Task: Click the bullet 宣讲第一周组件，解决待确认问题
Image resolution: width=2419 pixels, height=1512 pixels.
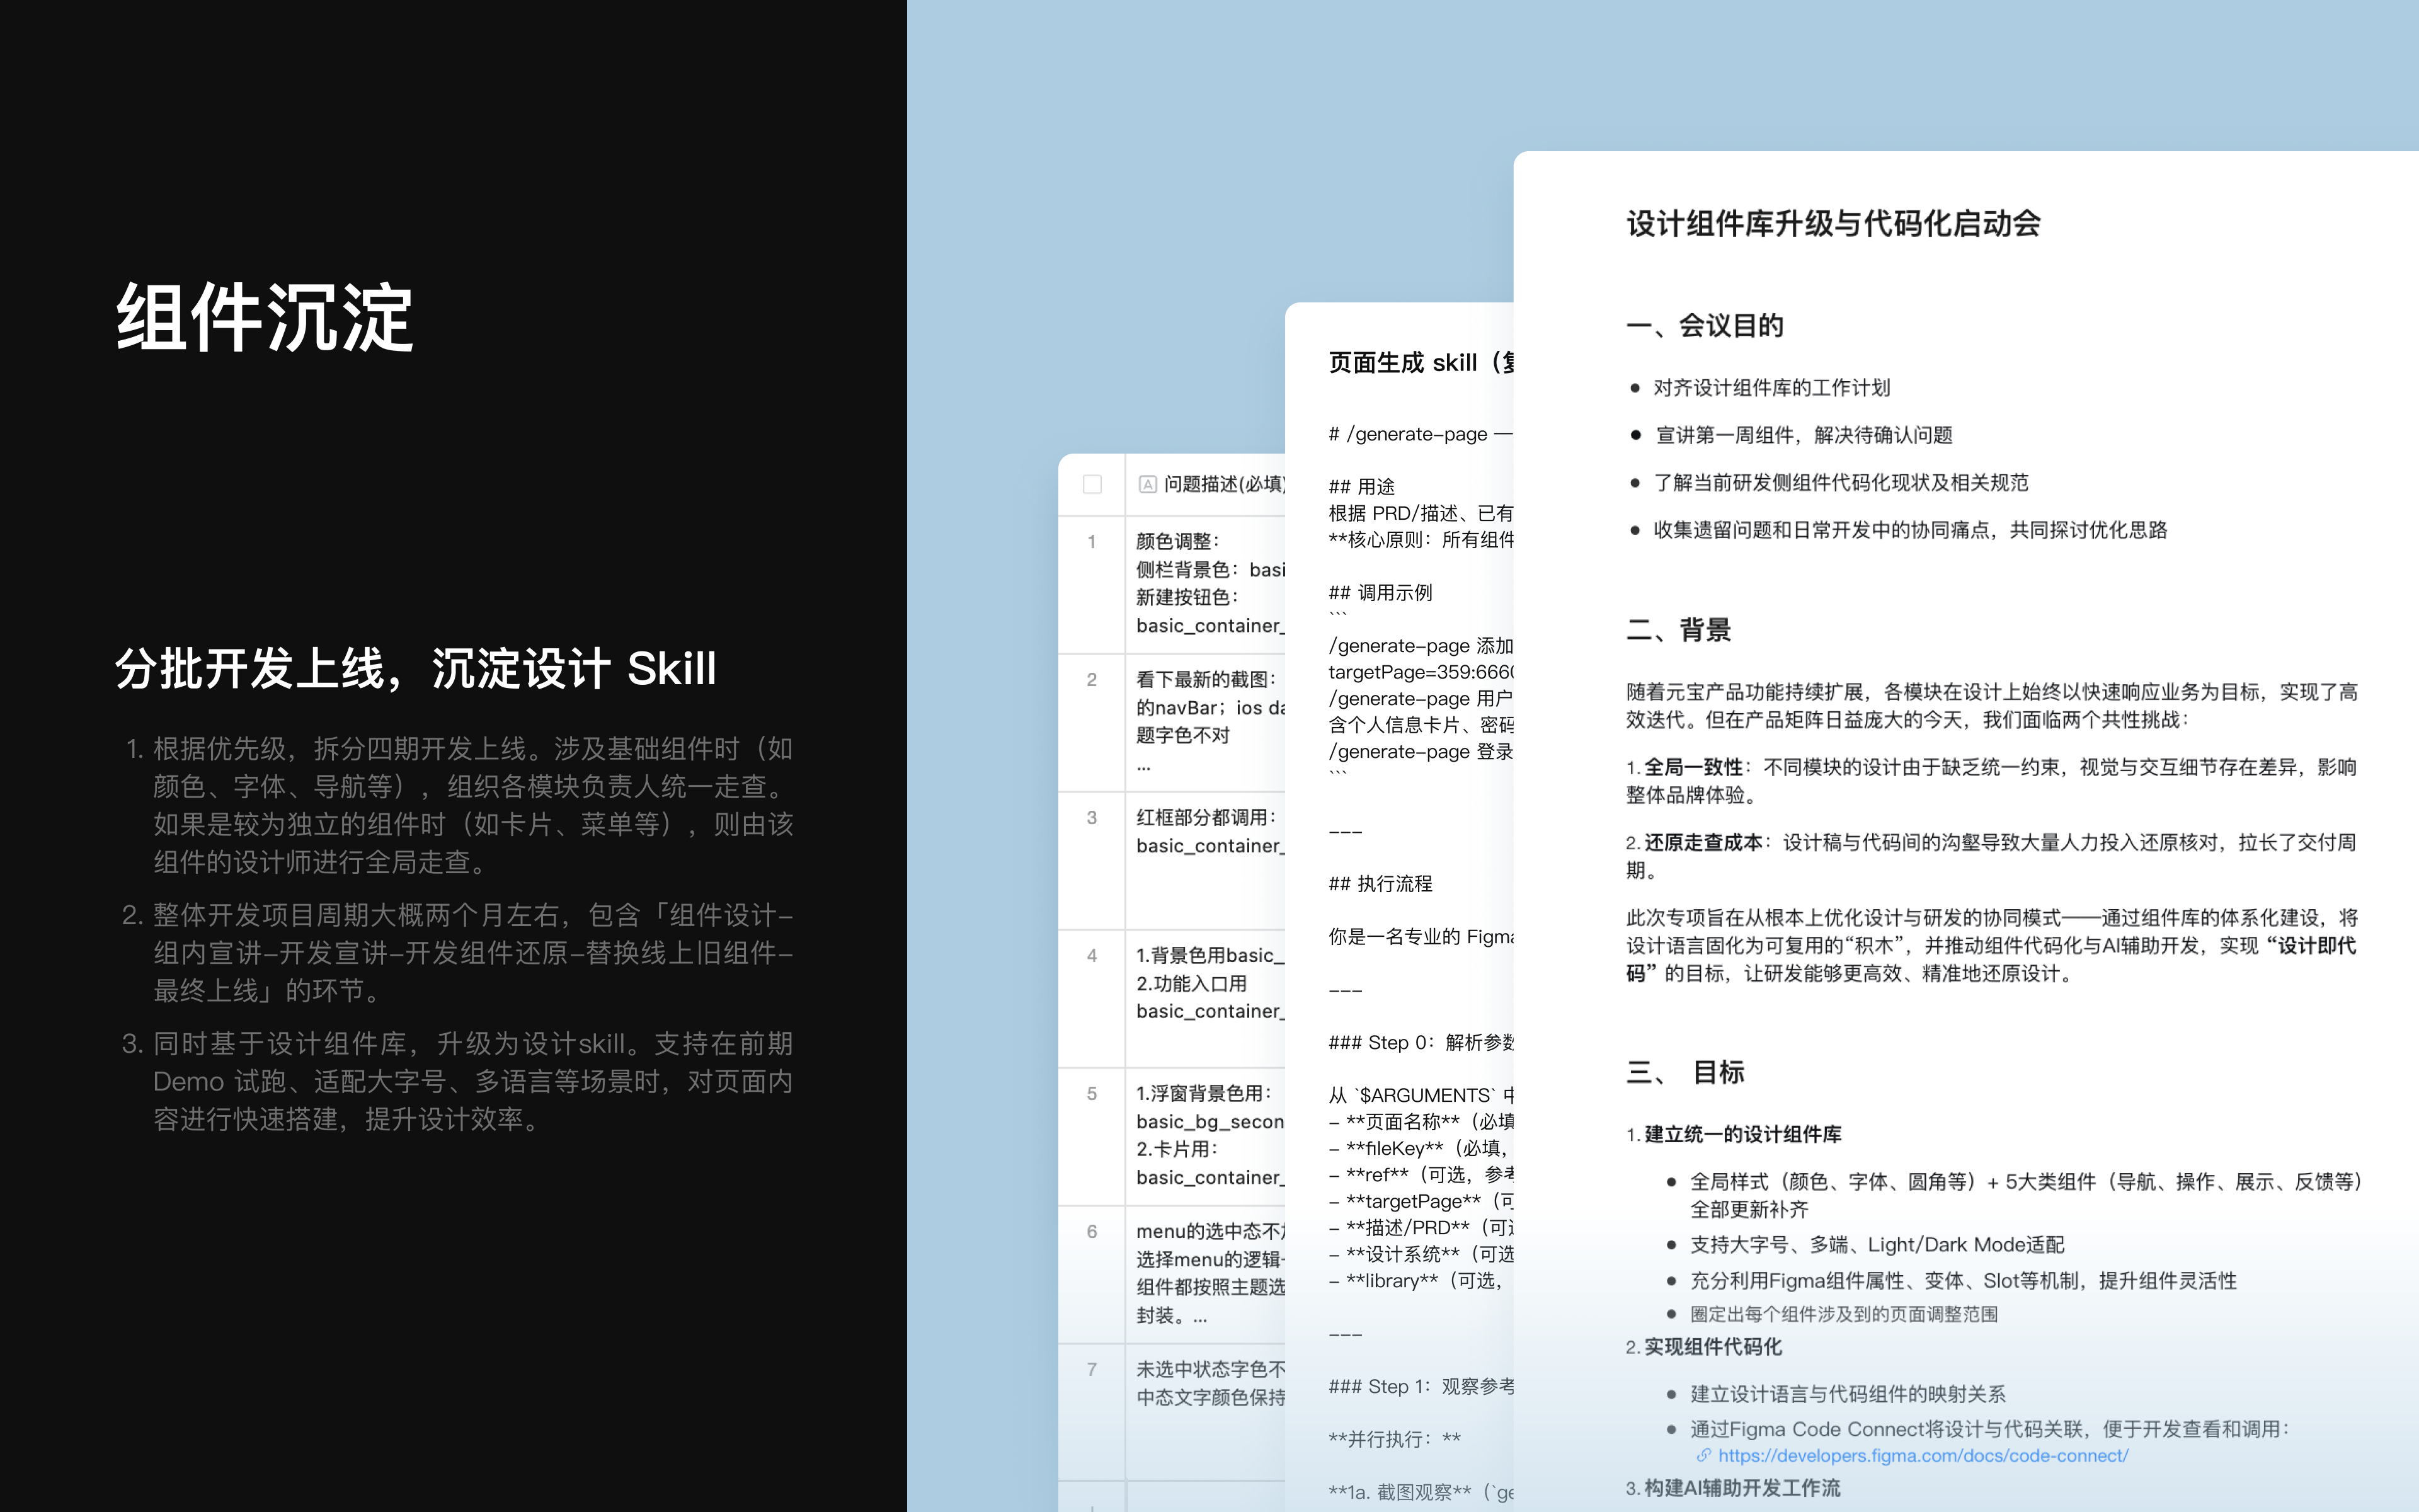Action: (x=1804, y=435)
